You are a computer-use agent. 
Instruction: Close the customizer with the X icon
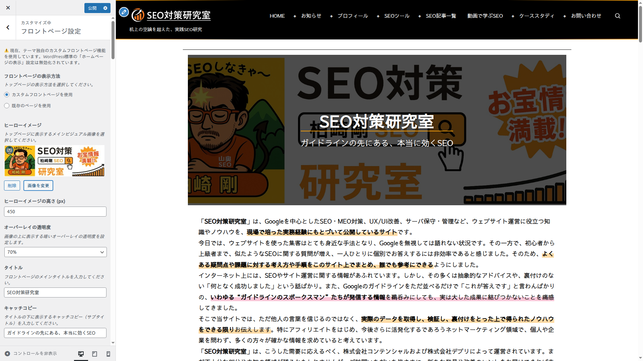coord(8,8)
